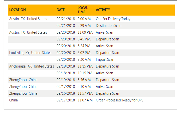Click the 9:00 A.M. time cell
The image size is (177, 115).
tap(84, 19)
